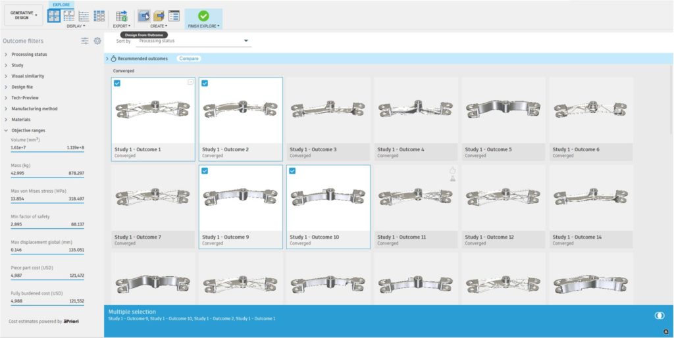Adjust the Piece part cost slider
Image resolution: width=674 pixels, height=338 pixels.
(x=47, y=280)
